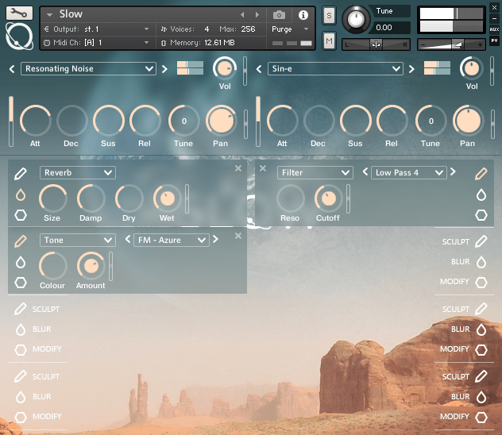The width and height of the screenshot is (502, 435).
Task: Go to previous source before Sin-e
Action: pyautogui.click(x=259, y=69)
